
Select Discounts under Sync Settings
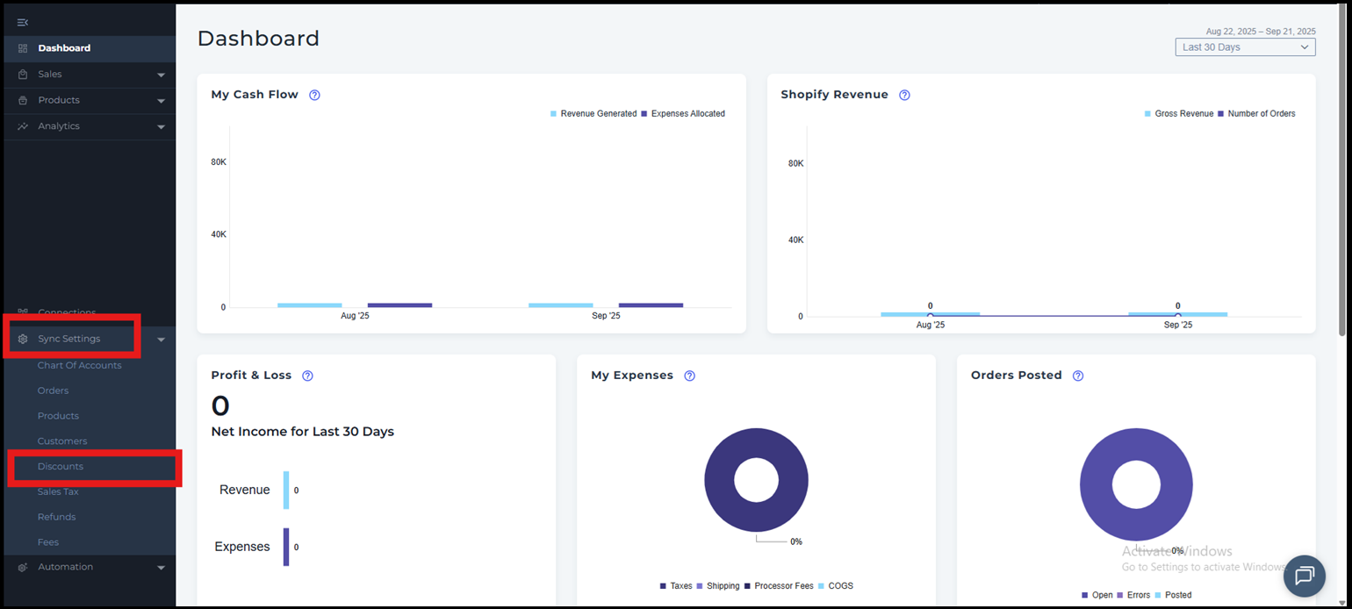61,467
